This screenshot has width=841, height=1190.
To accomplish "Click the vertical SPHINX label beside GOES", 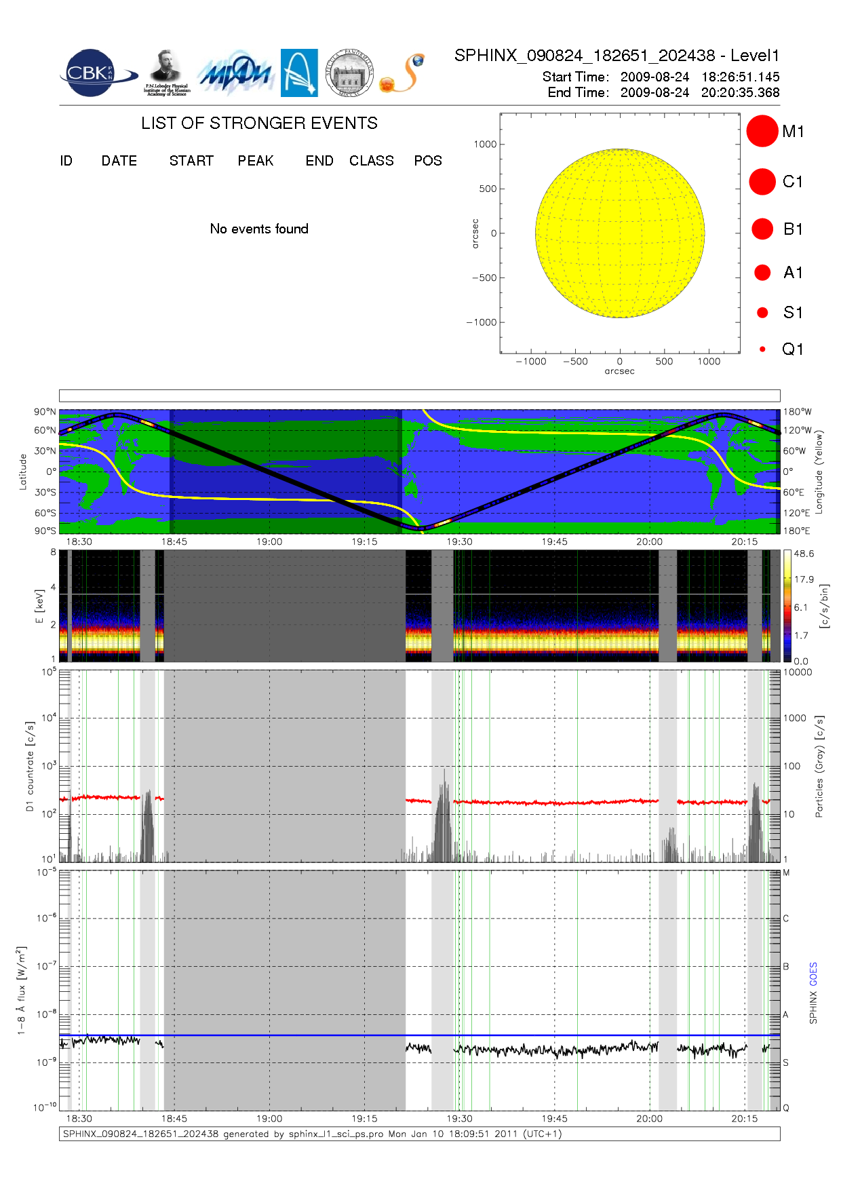I will tap(813, 1007).
